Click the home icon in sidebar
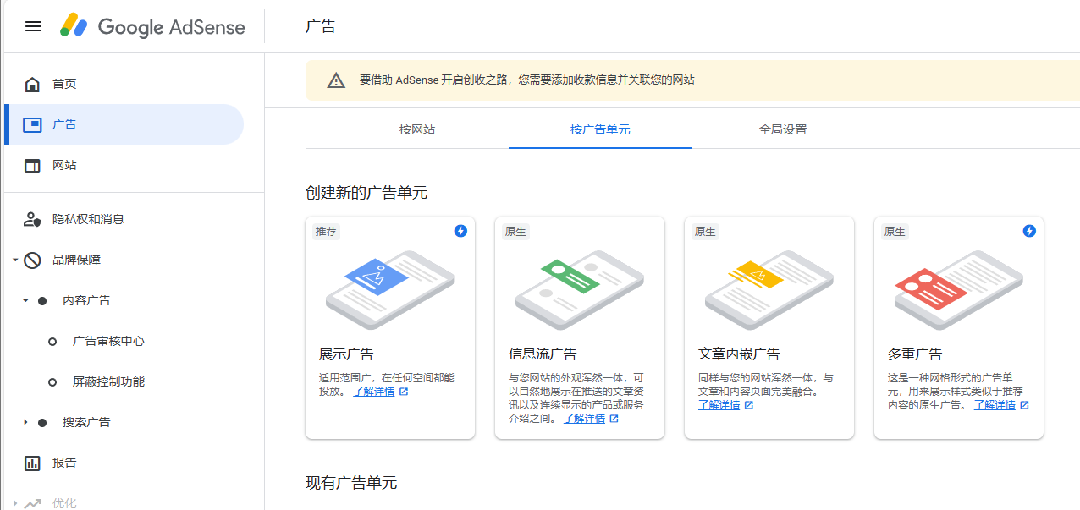The image size is (1080, 510). coord(32,84)
